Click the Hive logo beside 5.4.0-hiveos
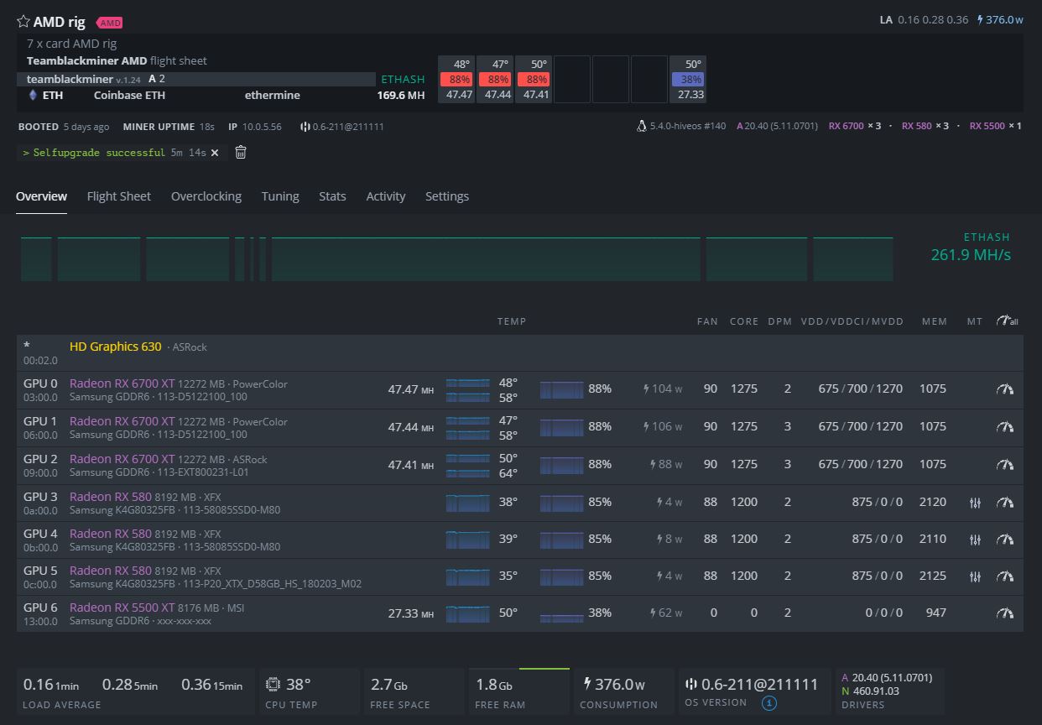Viewport: 1042px width, 725px height. pos(640,125)
